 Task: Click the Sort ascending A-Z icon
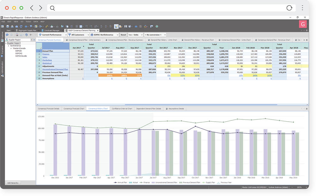86,26
